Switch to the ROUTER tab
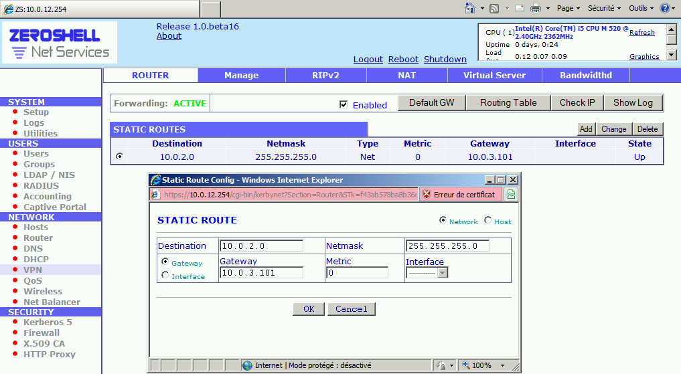 [x=150, y=75]
